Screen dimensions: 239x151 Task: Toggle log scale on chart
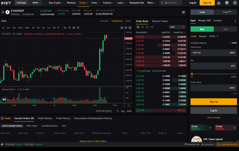pyautogui.click(x=123, y=111)
